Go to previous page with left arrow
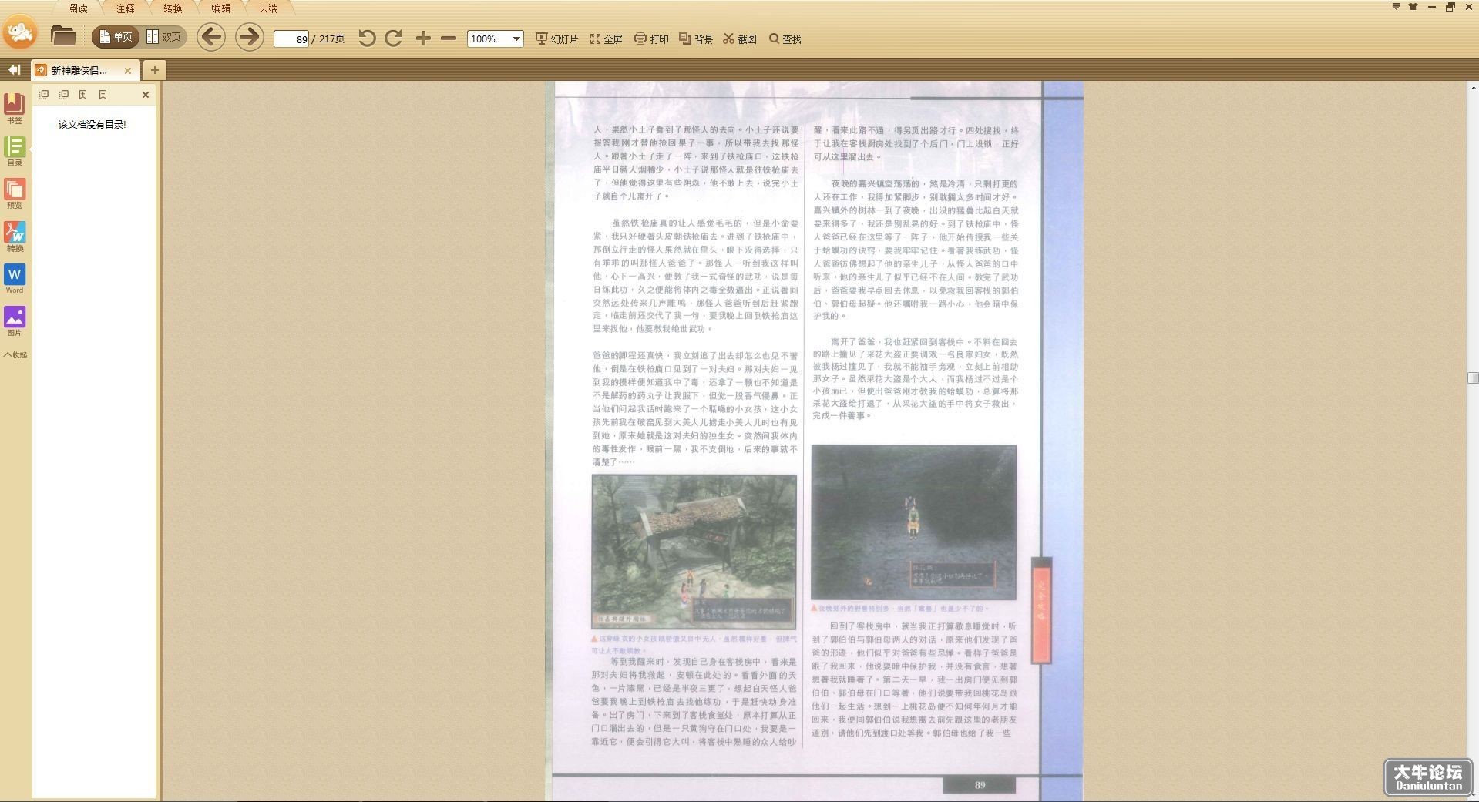Viewport: 1479px width, 802px height. tap(211, 37)
